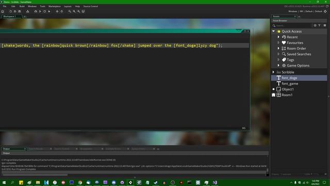The image size is (330, 186).
Task: Run the game with the Play icon
Action: 40,11
